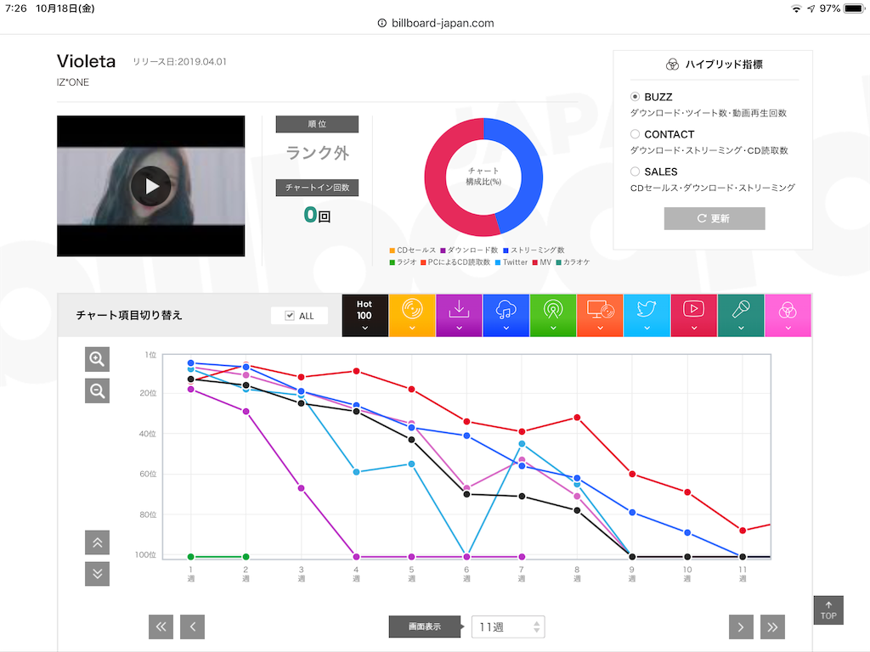This screenshot has width=870, height=652.
Task: Toggle the orange PC CD lookup icon
Action: (600, 316)
